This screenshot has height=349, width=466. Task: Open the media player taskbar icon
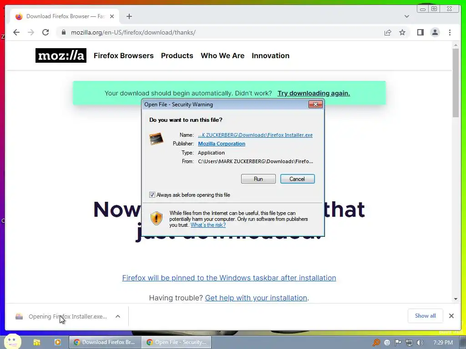58,342
